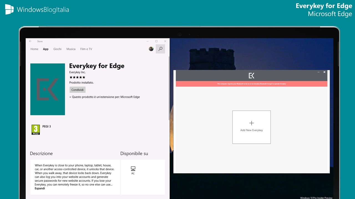The width and height of the screenshot is (355, 199).
Task: Minimize the Everykey window
Action: coord(319,72)
